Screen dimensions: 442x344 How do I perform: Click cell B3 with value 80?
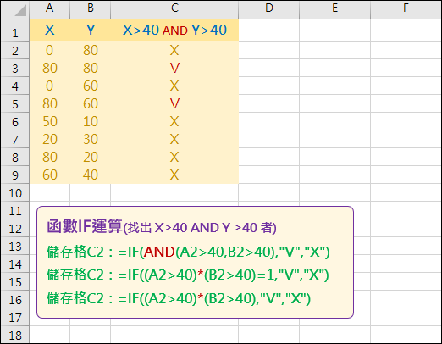(x=91, y=68)
